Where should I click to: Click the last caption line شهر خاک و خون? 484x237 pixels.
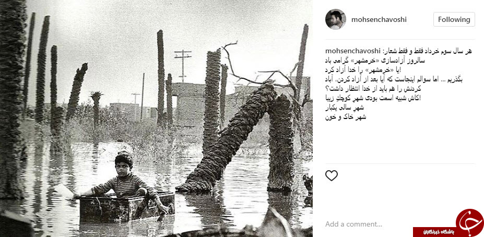tap(346, 117)
